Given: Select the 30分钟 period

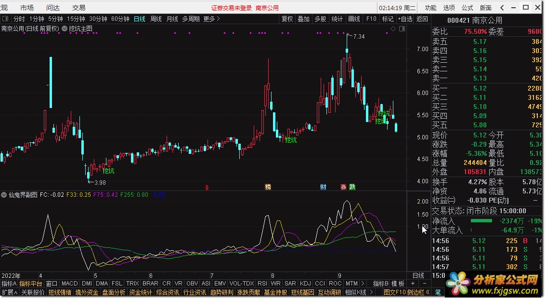Looking at the screenshot, I should pyautogui.click(x=98, y=19).
